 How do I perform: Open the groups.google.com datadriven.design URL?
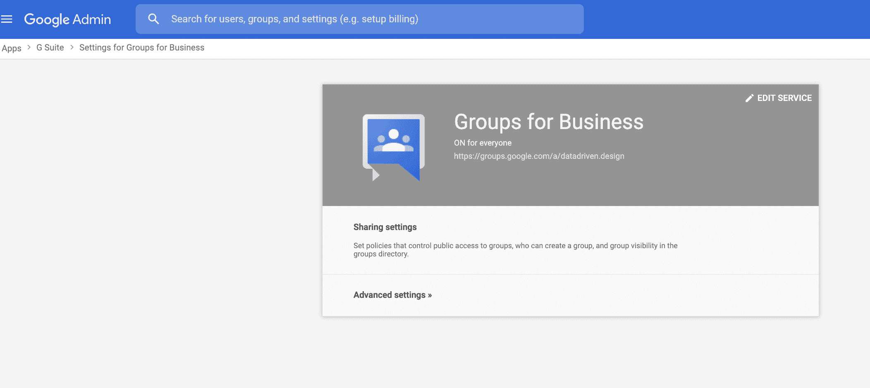click(539, 156)
